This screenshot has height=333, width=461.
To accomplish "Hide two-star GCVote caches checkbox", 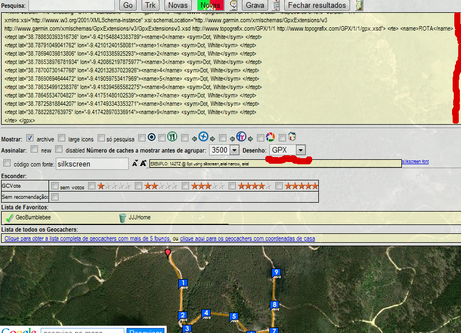I will pos(138,185).
